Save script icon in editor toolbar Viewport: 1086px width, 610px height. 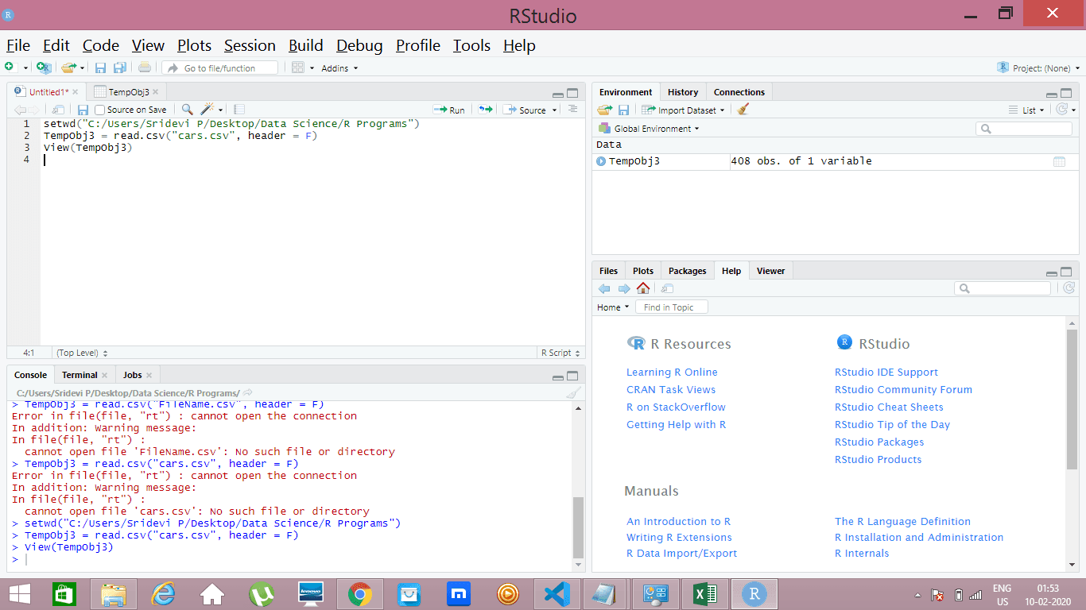(83, 110)
